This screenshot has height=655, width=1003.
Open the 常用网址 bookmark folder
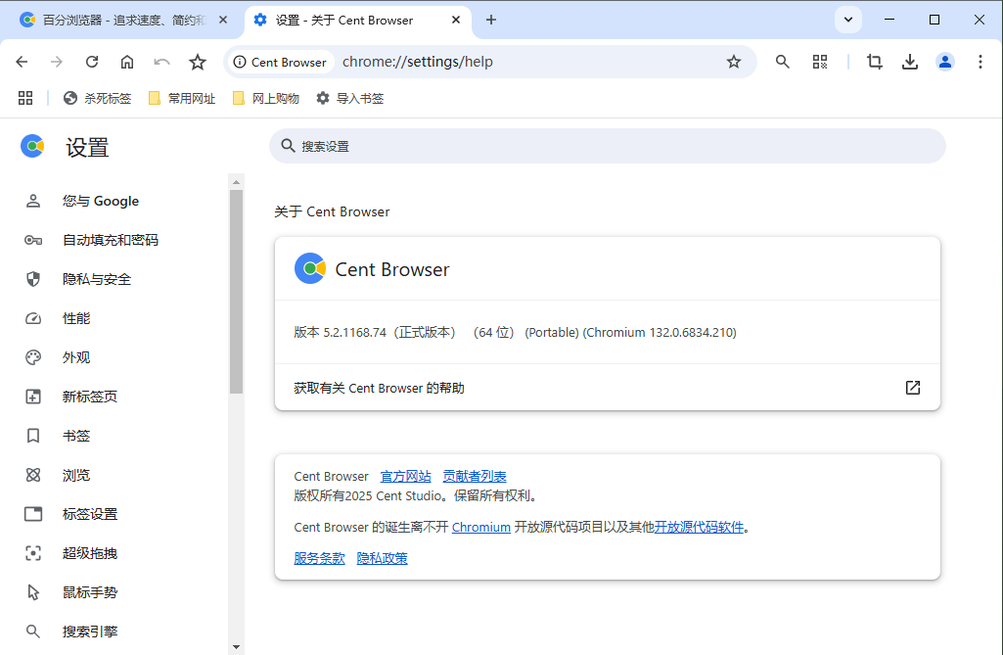(x=182, y=98)
